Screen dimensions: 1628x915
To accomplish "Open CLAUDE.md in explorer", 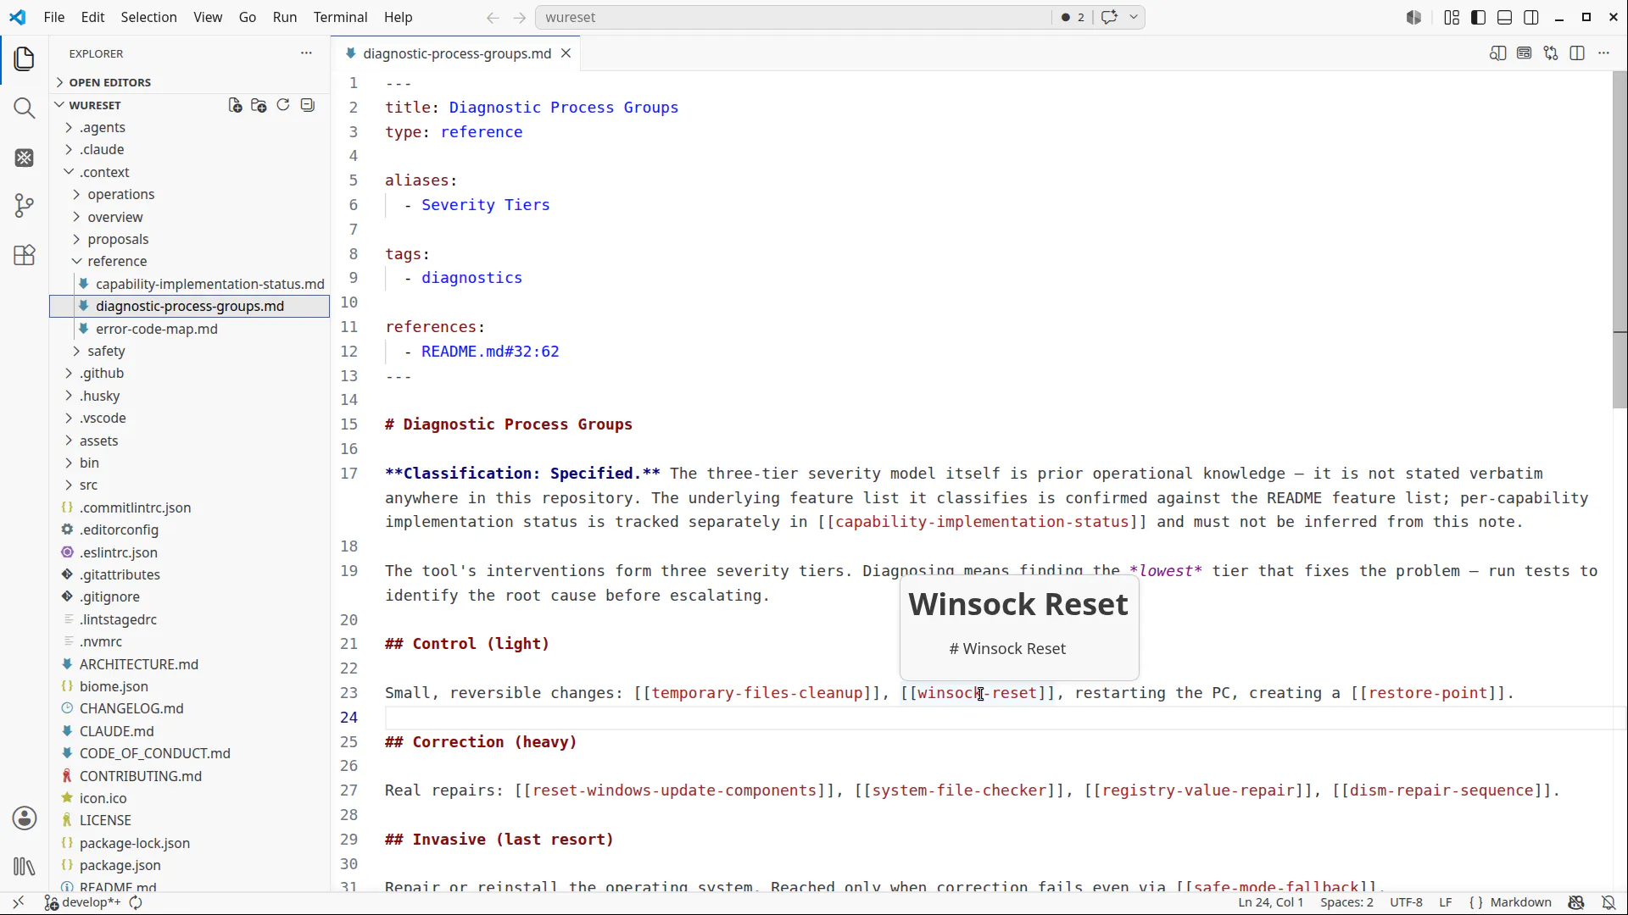I will point(116,731).
